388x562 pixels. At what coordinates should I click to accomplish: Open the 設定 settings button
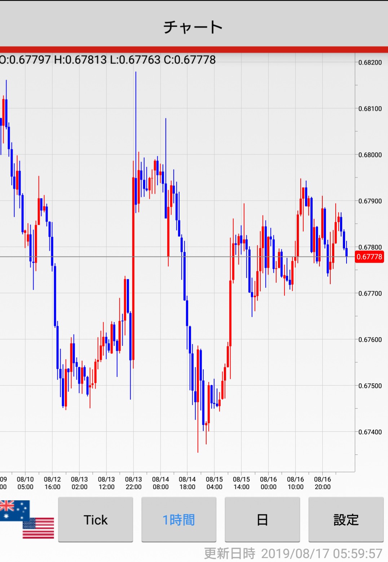(346, 519)
